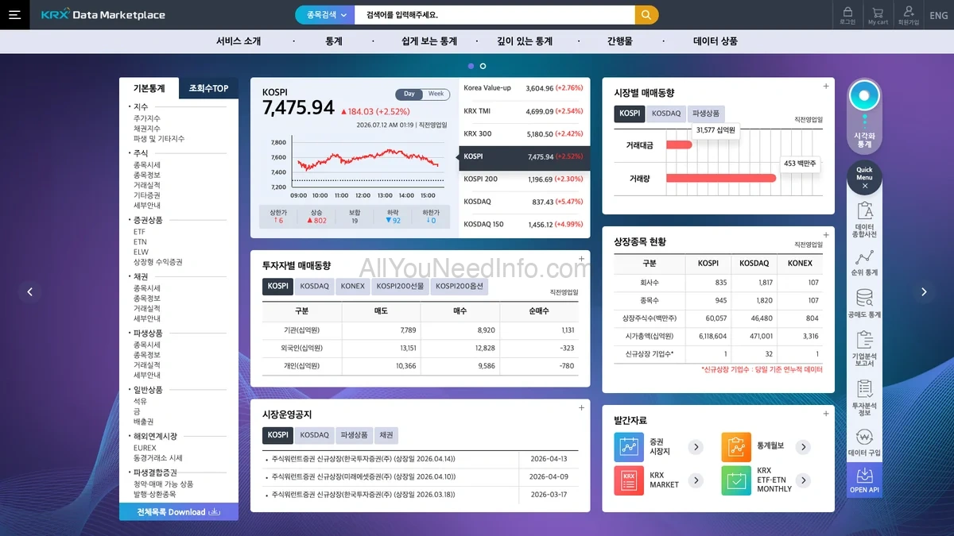The height and width of the screenshot is (536, 954).
Task: Expand 시장별 매매동향 plus icon
Action: click(x=826, y=87)
